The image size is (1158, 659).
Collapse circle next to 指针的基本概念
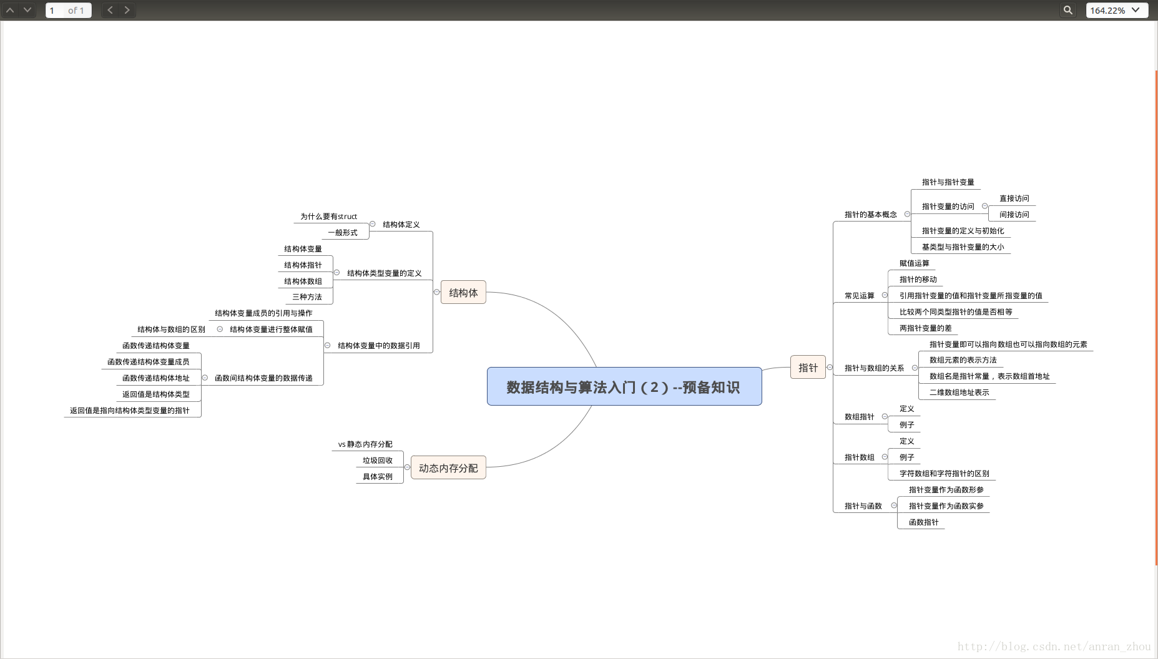pyautogui.click(x=907, y=214)
